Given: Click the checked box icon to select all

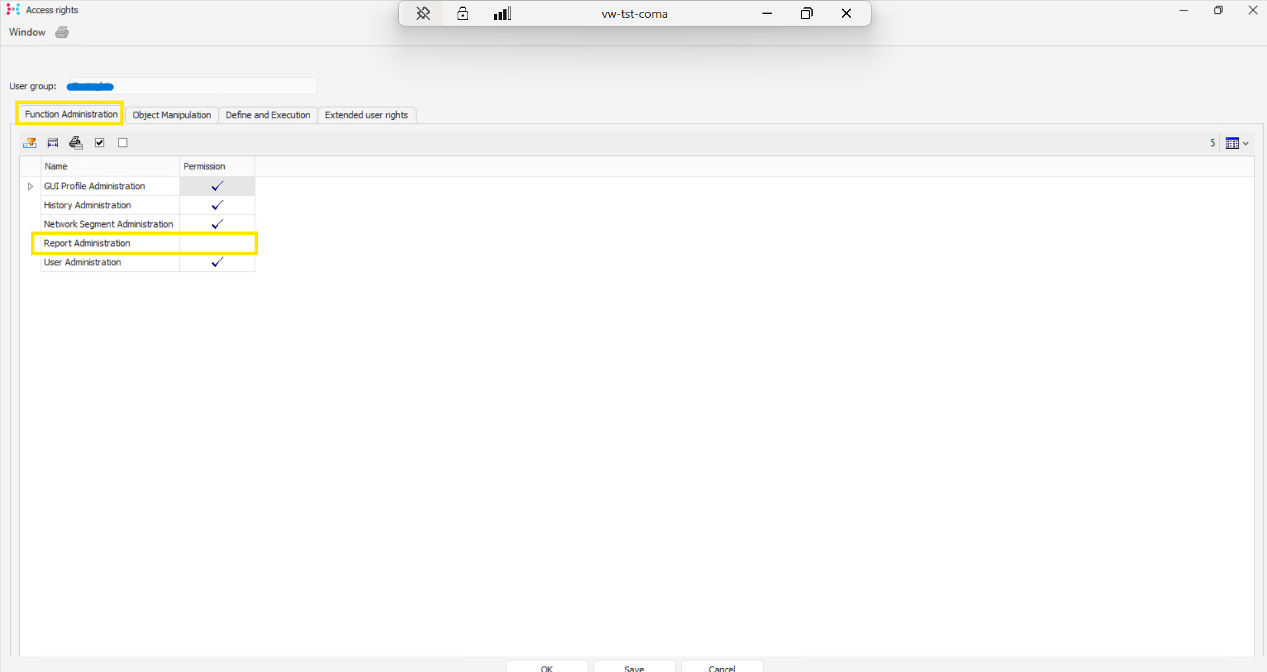Looking at the screenshot, I should 100,143.
